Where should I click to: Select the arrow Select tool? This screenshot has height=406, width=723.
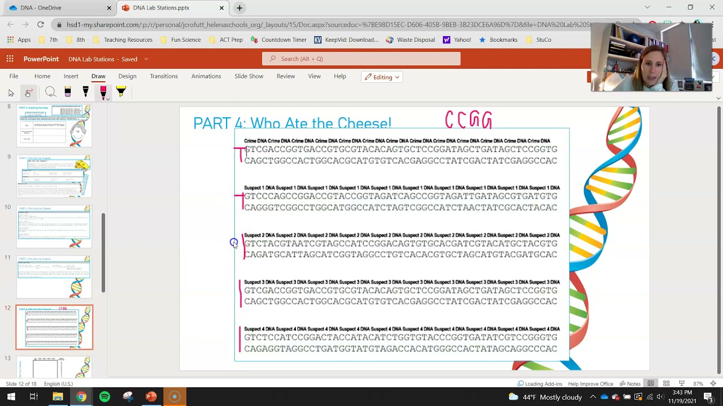click(11, 92)
